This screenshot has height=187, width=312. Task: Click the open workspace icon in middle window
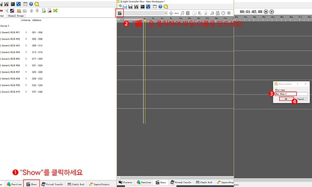125,7
